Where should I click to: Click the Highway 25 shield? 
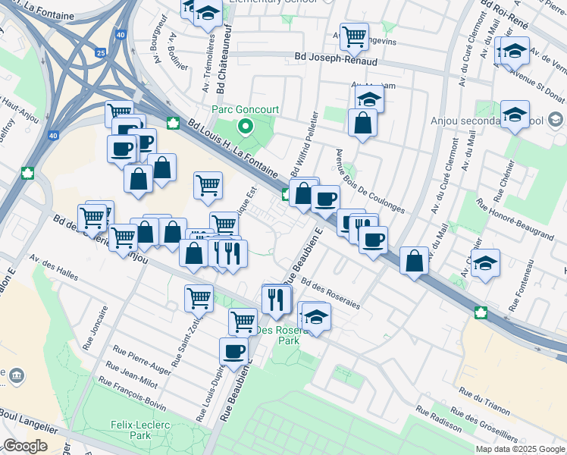click(x=101, y=53)
